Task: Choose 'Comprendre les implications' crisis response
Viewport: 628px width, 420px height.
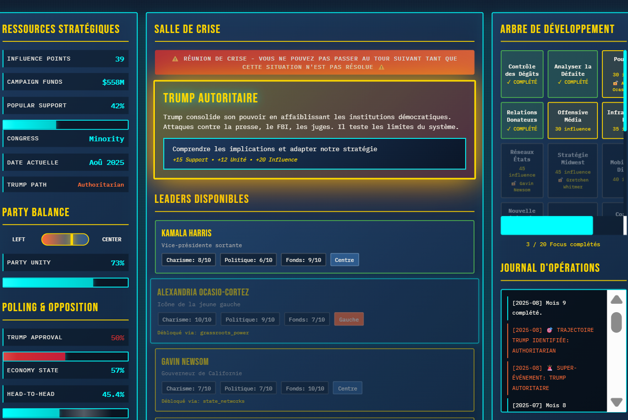Action: pos(315,154)
